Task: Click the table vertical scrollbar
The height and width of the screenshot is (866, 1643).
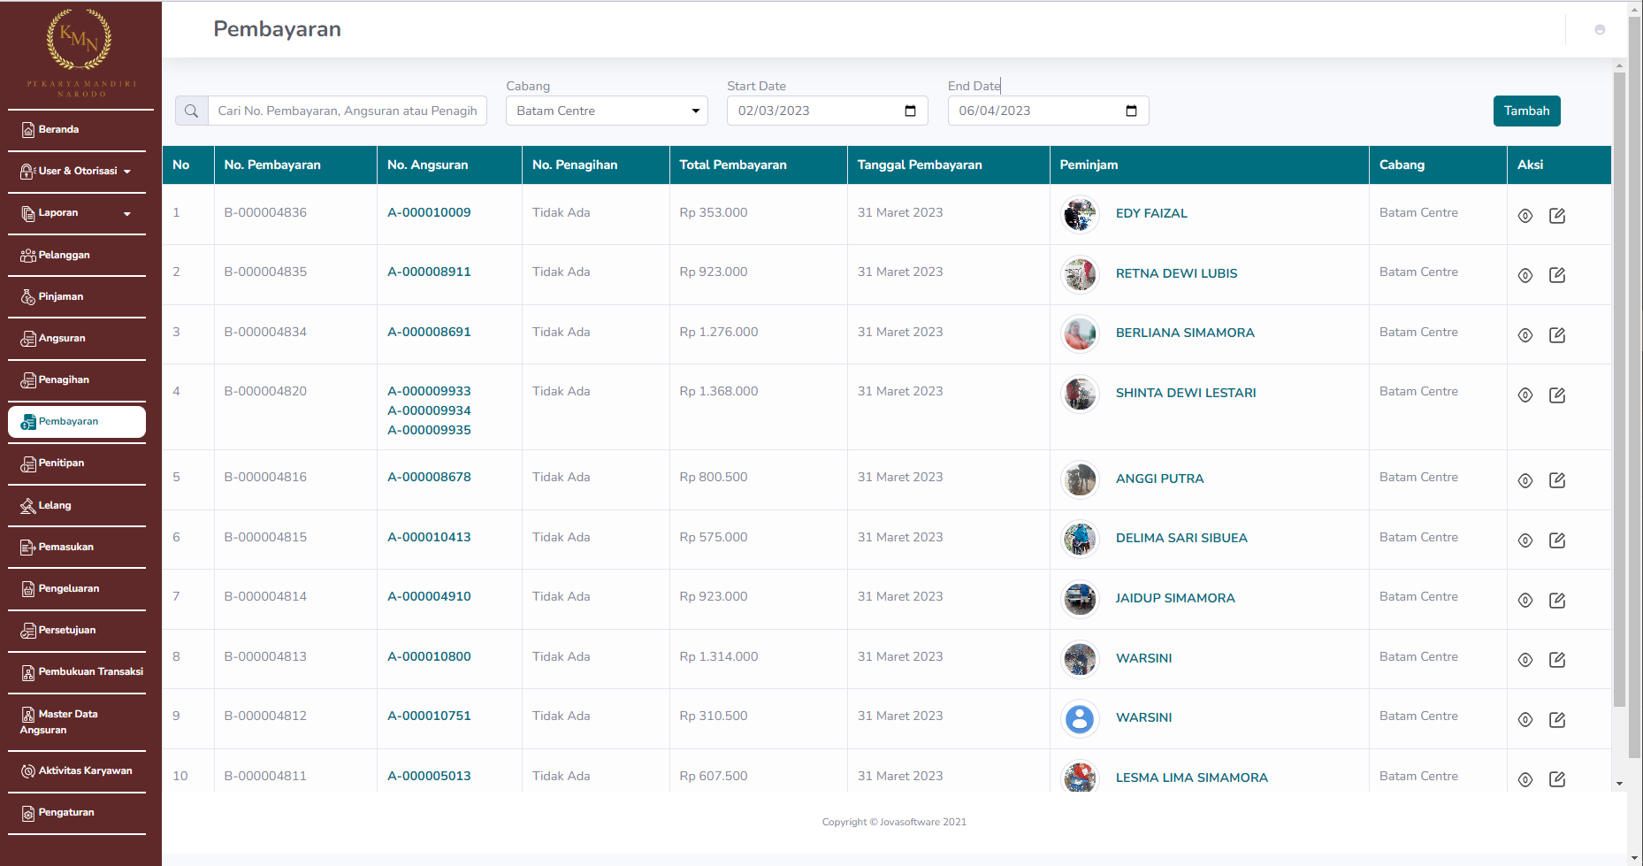Action: [x=1619, y=389]
